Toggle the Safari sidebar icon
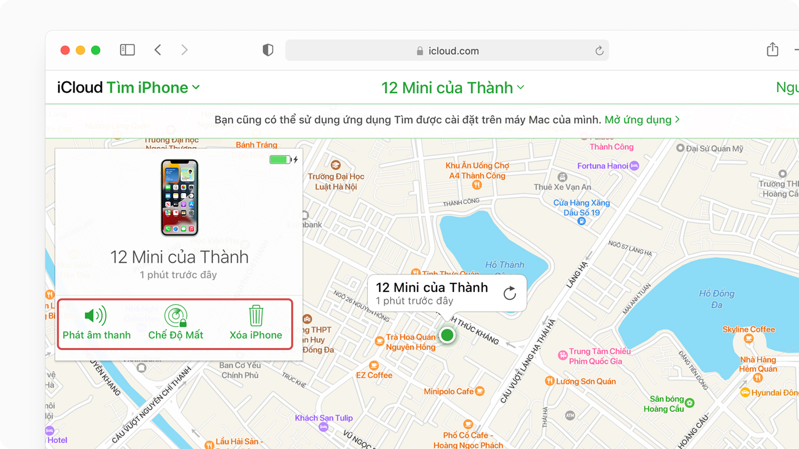799x449 pixels. [127, 50]
